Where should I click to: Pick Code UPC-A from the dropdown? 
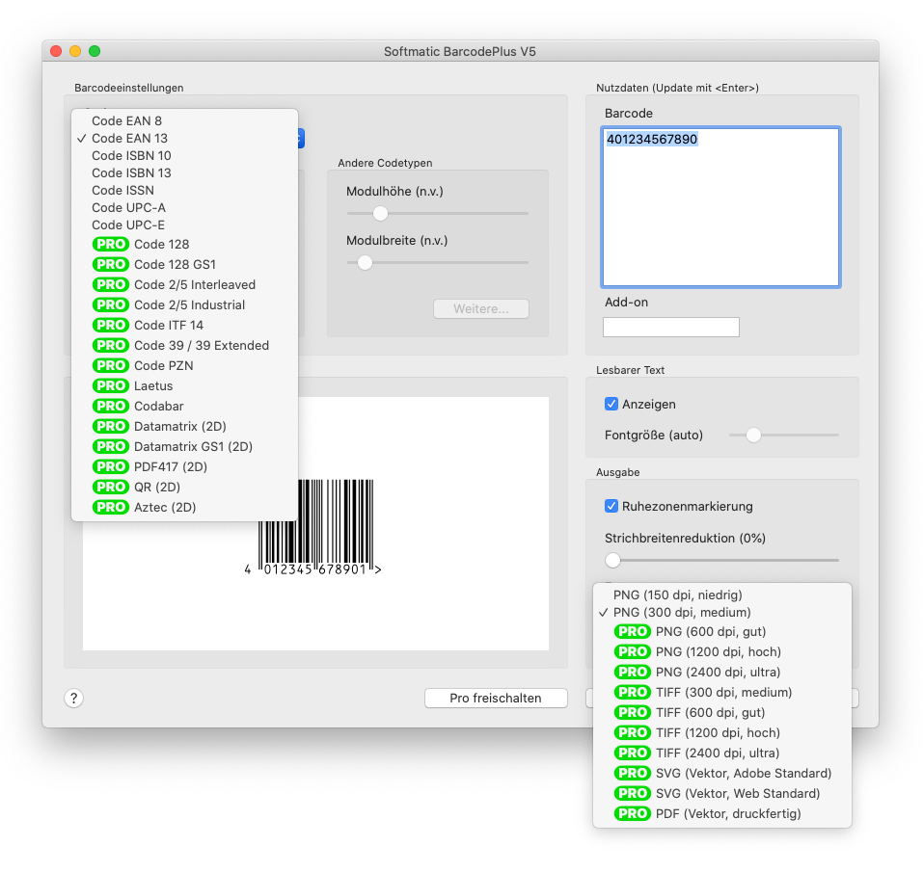128,208
